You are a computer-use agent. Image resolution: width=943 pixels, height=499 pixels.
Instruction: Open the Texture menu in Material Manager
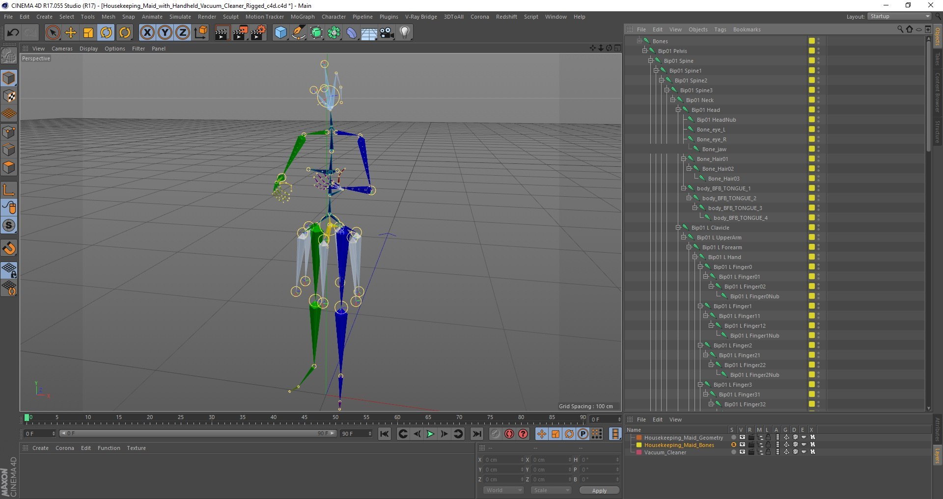click(x=136, y=448)
